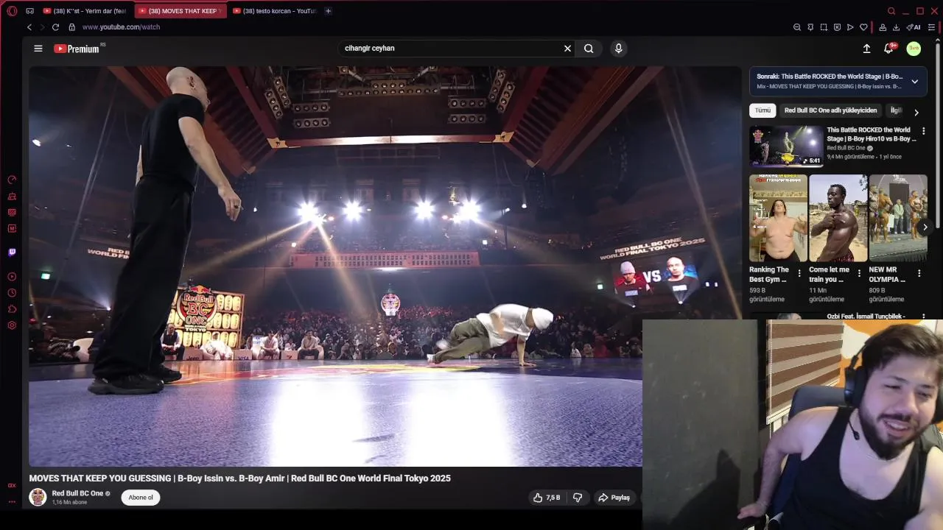Submit search with the magnifier button
Image resolution: width=943 pixels, height=530 pixels.
pyautogui.click(x=589, y=49)
